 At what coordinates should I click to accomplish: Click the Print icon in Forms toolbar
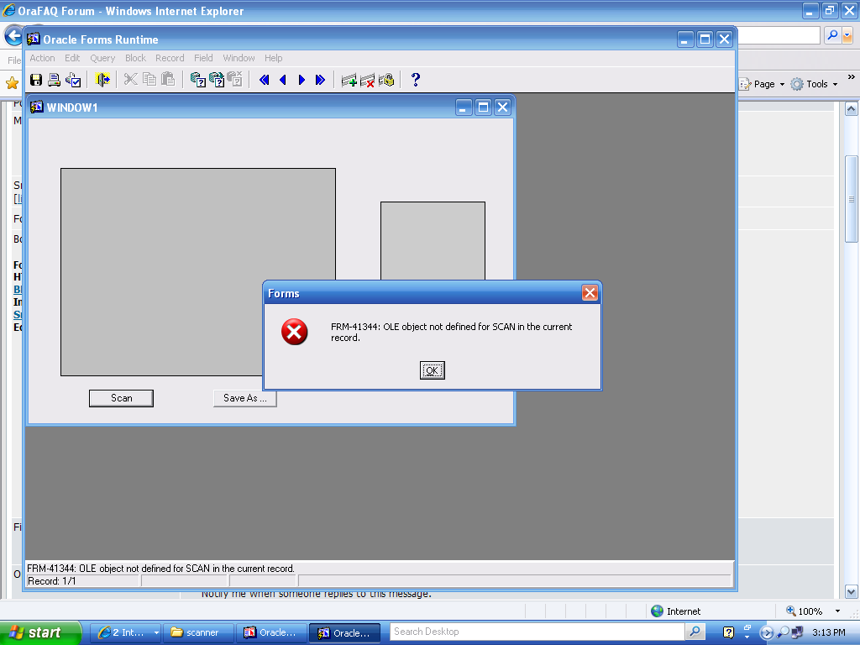click(55, 80)
